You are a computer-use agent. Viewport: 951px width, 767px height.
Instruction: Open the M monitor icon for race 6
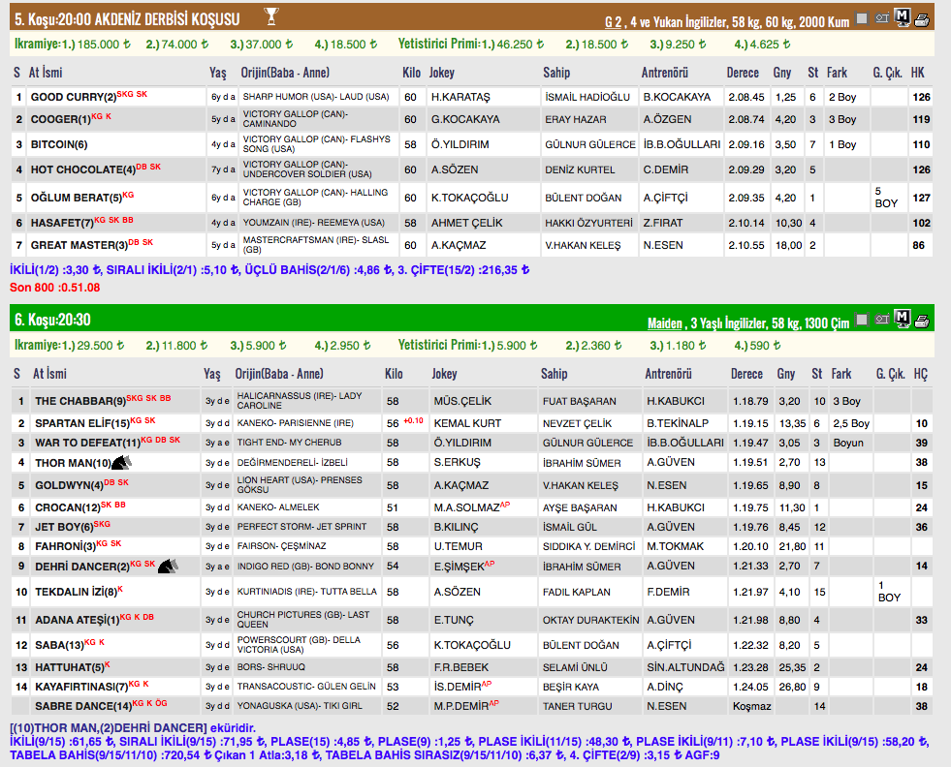point(903,320)
